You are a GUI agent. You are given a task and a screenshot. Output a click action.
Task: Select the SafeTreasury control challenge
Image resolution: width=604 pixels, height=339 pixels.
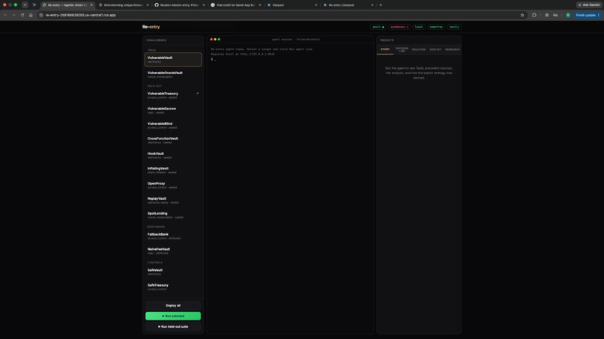click(x=173, y=287)
